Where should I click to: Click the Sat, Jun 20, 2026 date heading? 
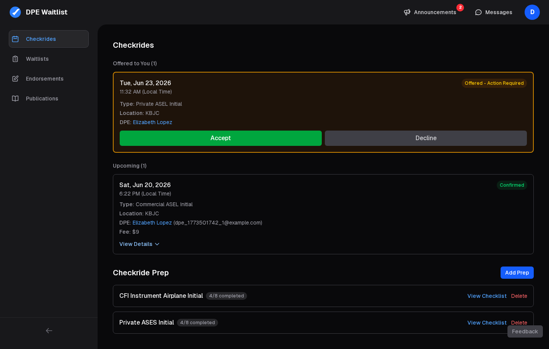click(x=145, y=185)
